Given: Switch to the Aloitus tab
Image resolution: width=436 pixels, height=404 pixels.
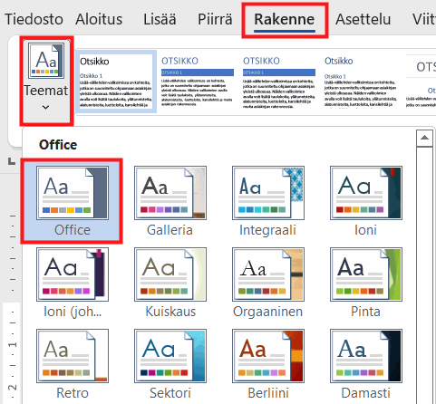Looking at the screenshot, I should coord(99,19).
